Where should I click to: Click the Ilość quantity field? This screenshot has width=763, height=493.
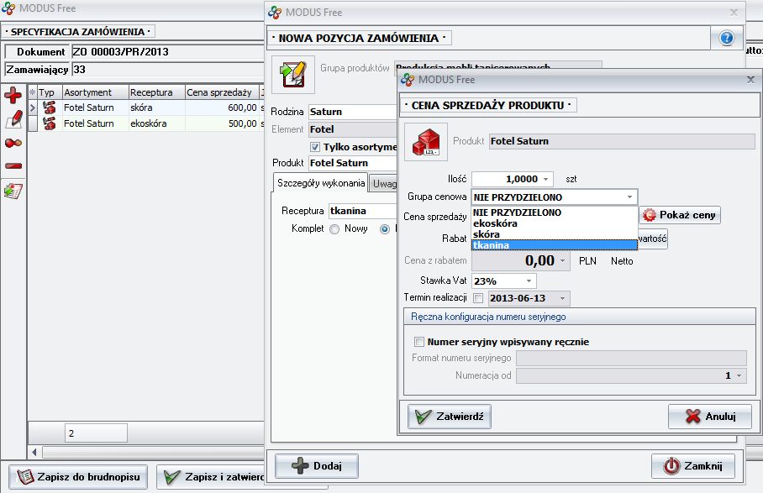[x=505, y=179]
